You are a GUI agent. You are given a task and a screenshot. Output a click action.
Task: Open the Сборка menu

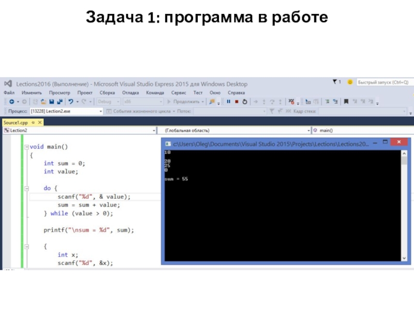coord(107,92)
